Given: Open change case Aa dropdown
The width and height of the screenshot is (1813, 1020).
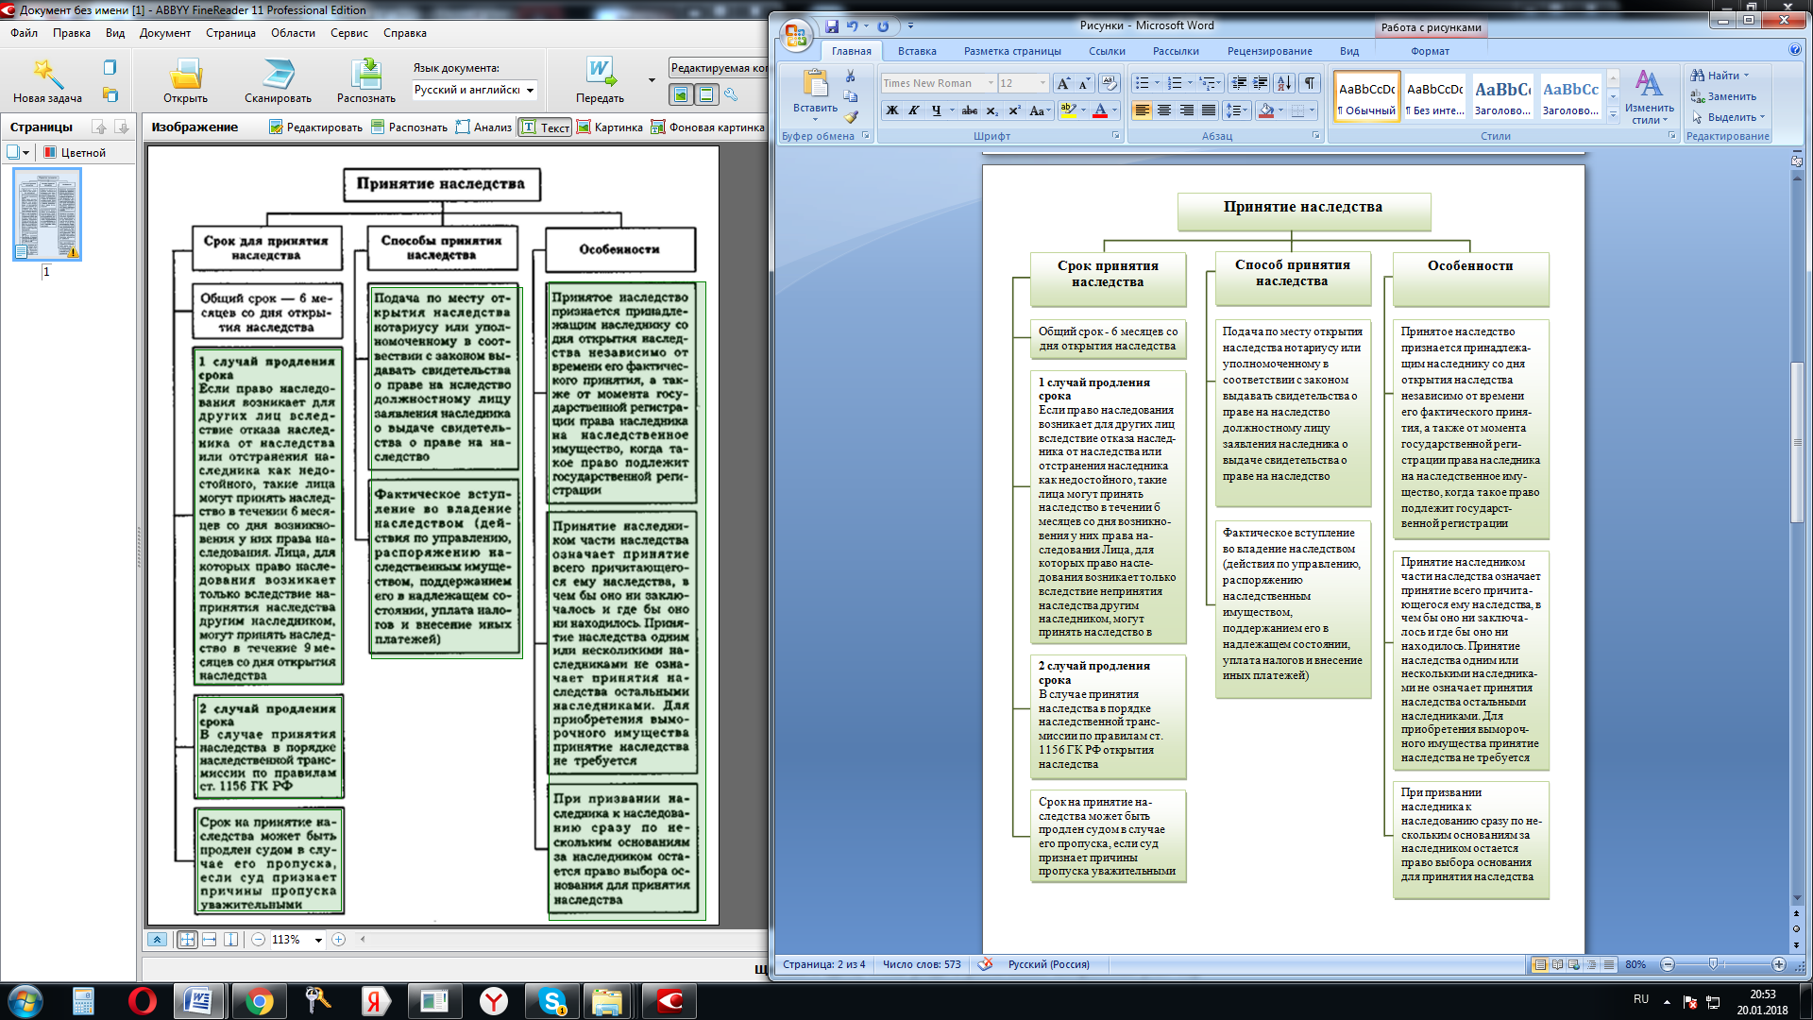Looking at the screenshot, I should point(1040,110).
